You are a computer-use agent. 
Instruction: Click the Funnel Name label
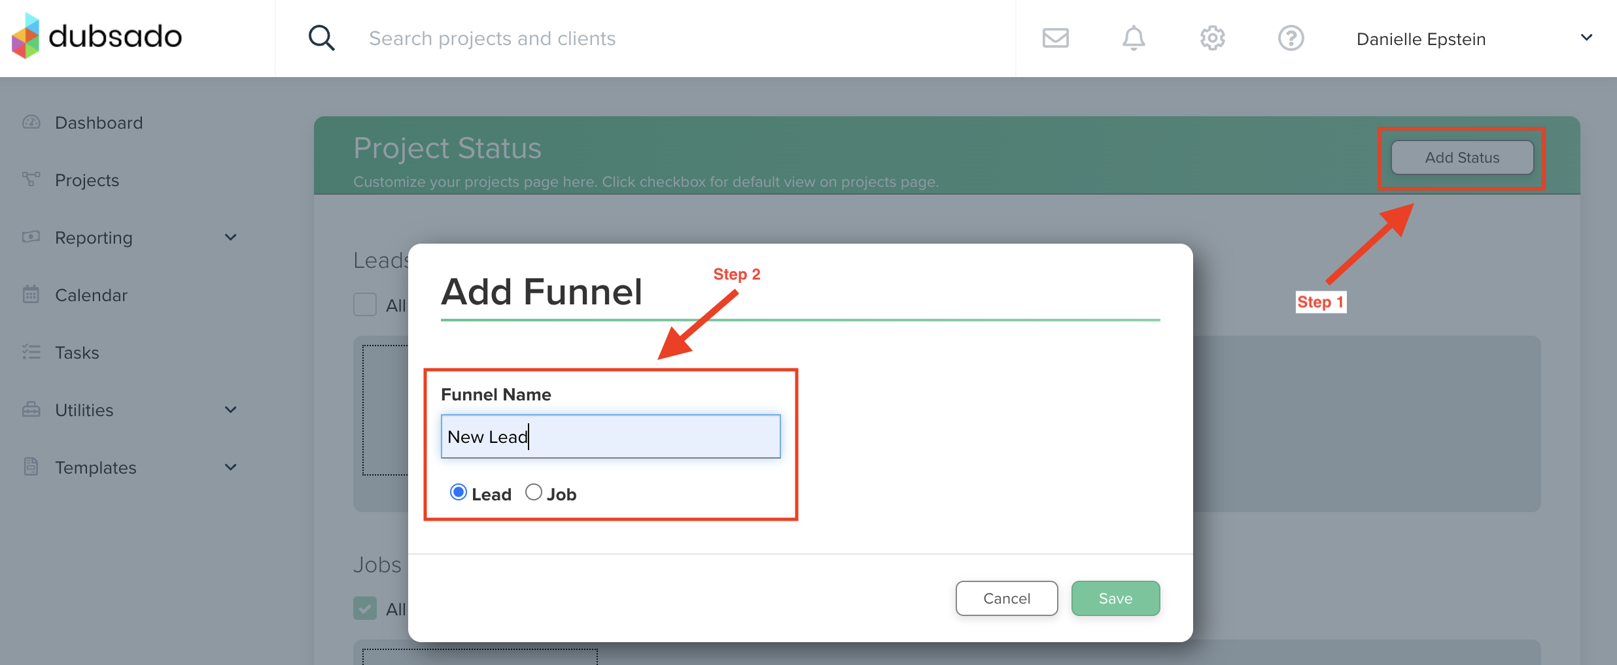coord(496,395)
